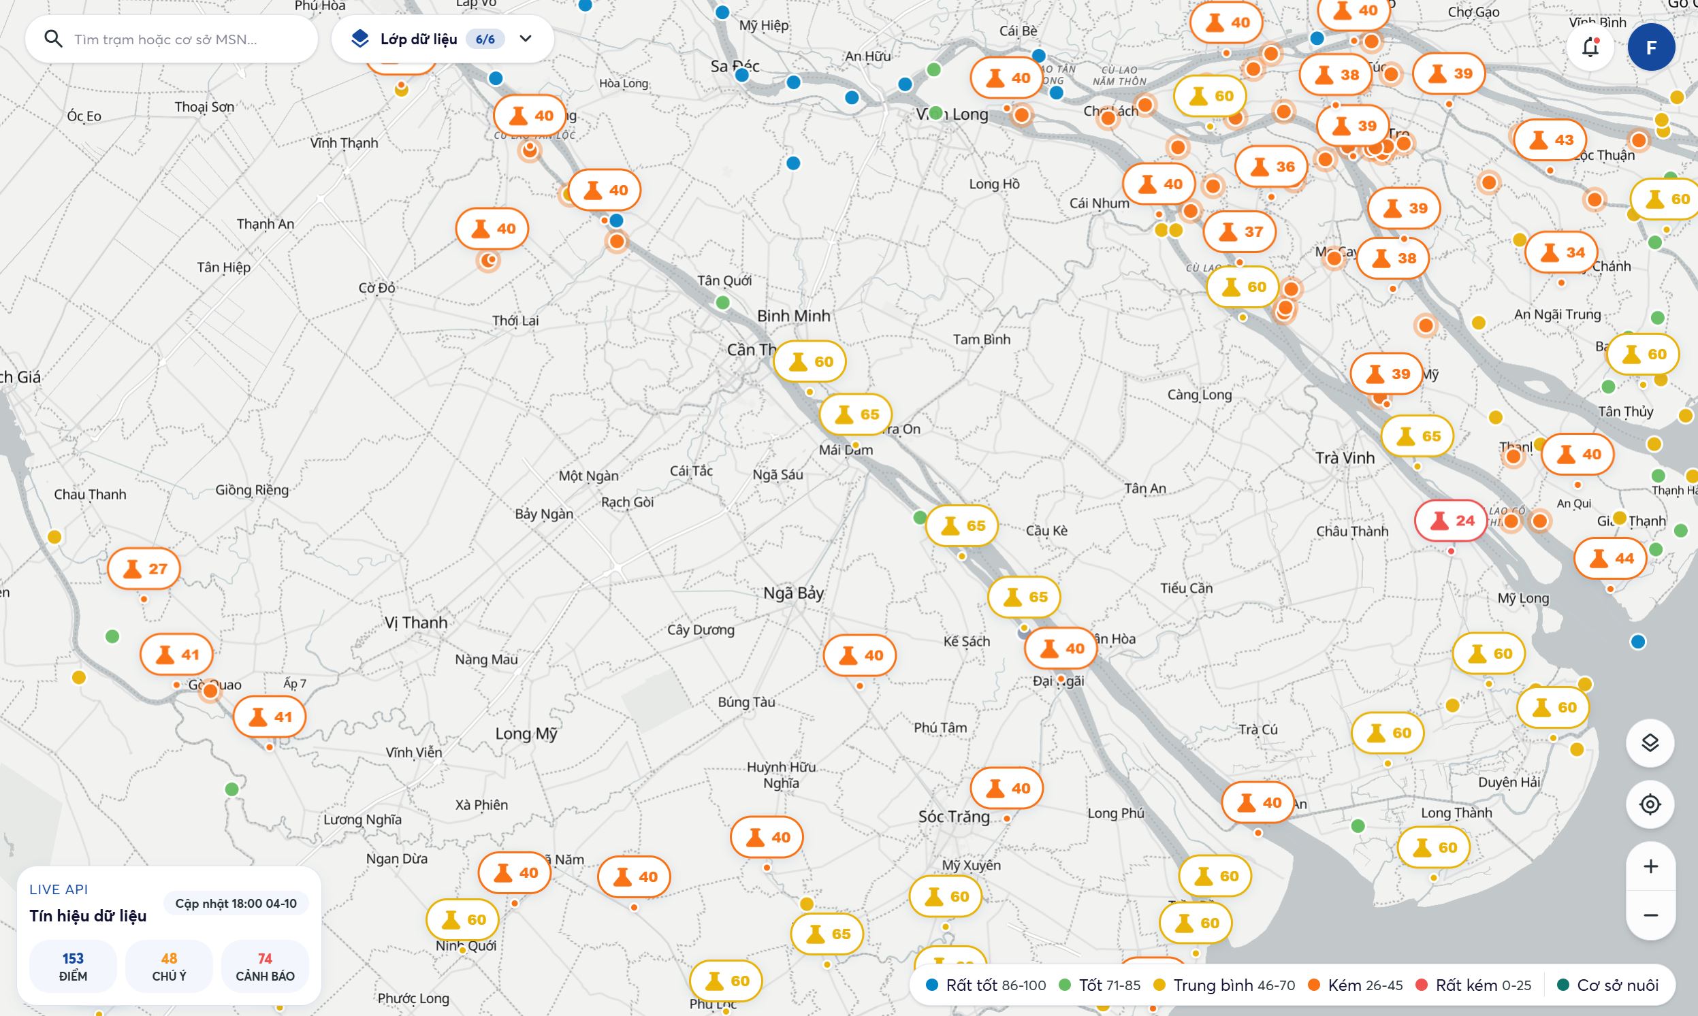The width and height of the screenshot is (1698, 1016).
Task: Click the LIVE API label
Action: (x=59, y=889)
